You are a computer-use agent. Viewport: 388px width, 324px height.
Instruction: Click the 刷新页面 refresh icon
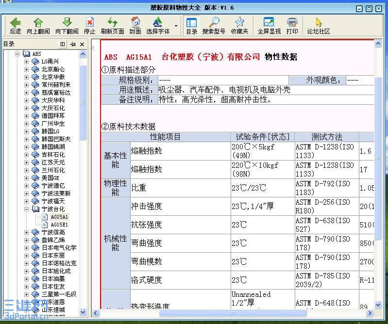point(112,25)
